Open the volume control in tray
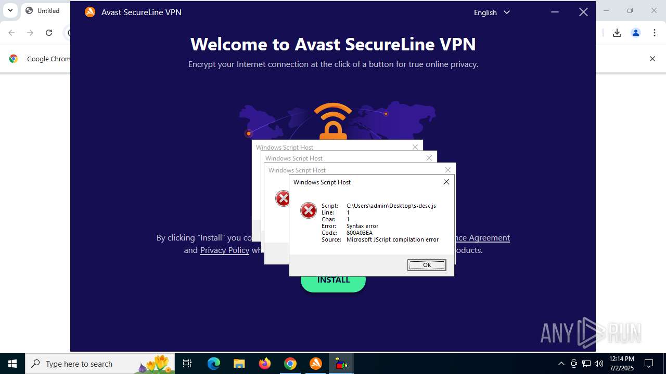 (x=598, y=364)
